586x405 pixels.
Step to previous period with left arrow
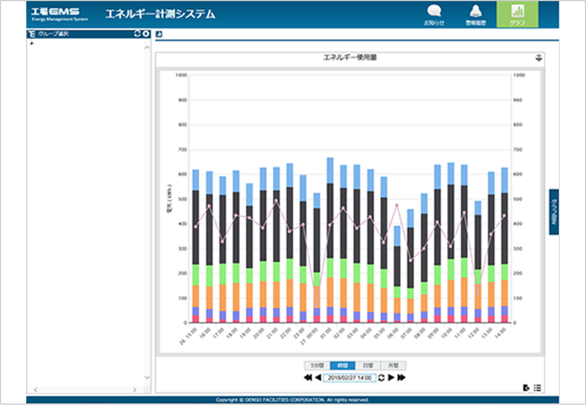pyautogui.click(x=318, y=377)
